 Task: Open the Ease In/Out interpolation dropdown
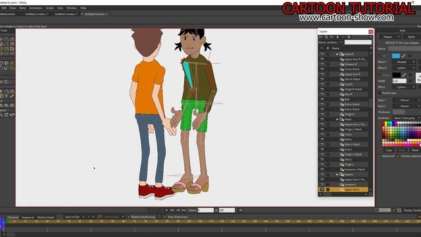point(74,217)
